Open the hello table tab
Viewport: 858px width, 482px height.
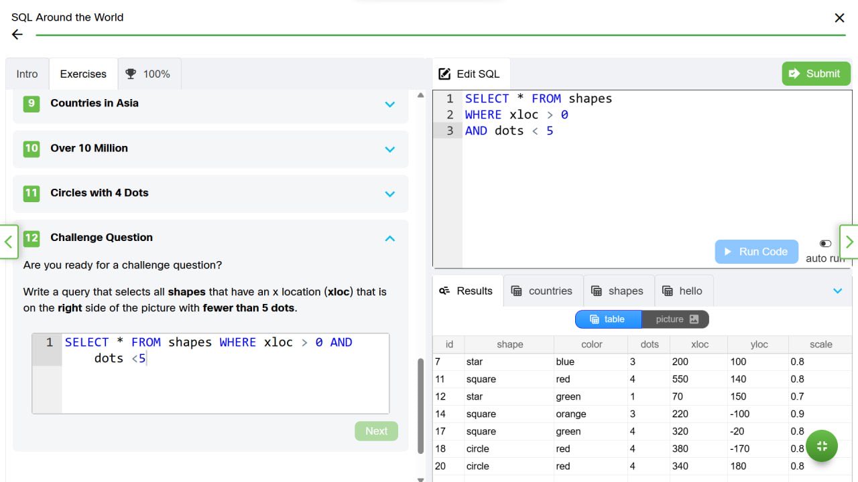682,291
